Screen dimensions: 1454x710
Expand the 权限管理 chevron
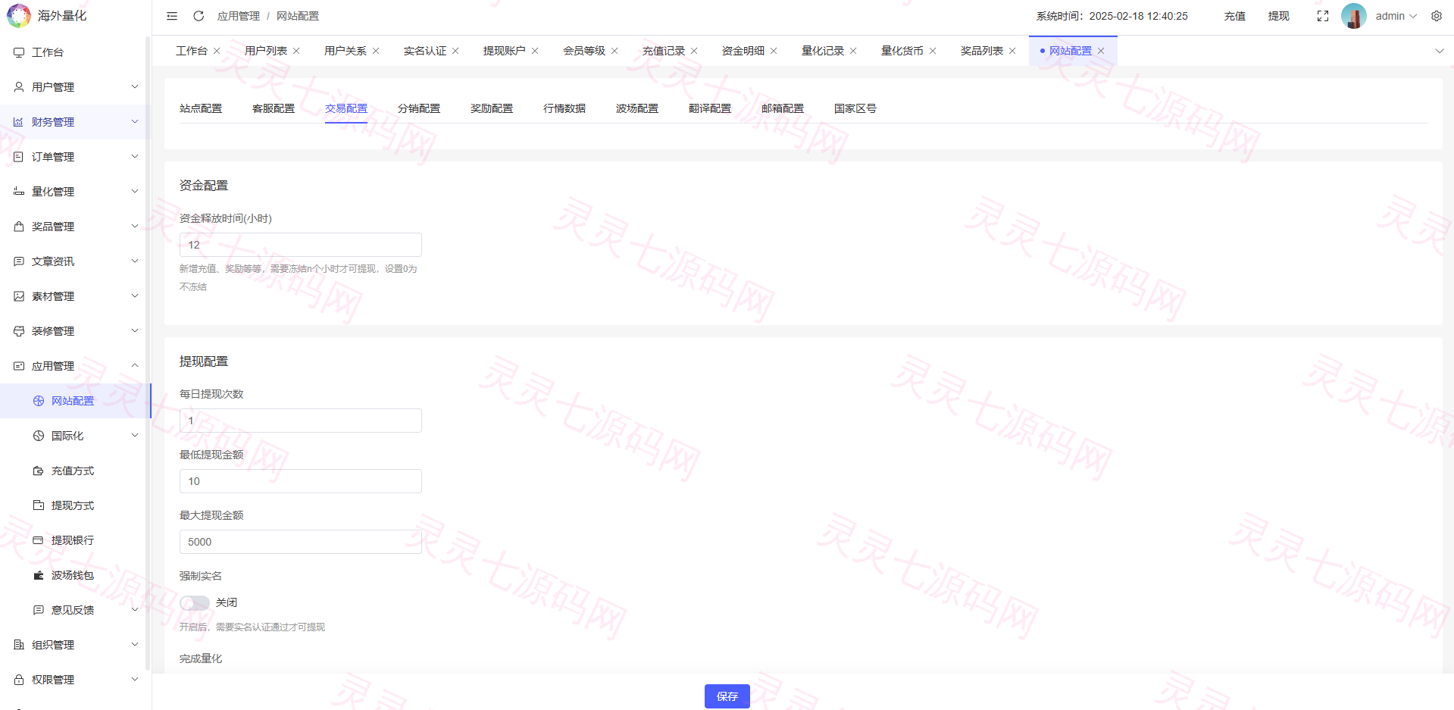click(135, 680)
